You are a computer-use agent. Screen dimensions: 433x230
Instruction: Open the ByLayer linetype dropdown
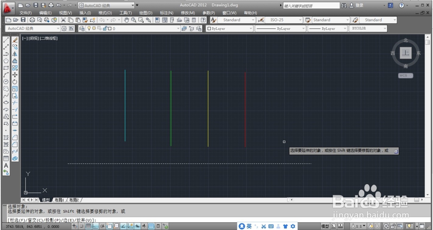pyautogui.click(x=303, y=29)
